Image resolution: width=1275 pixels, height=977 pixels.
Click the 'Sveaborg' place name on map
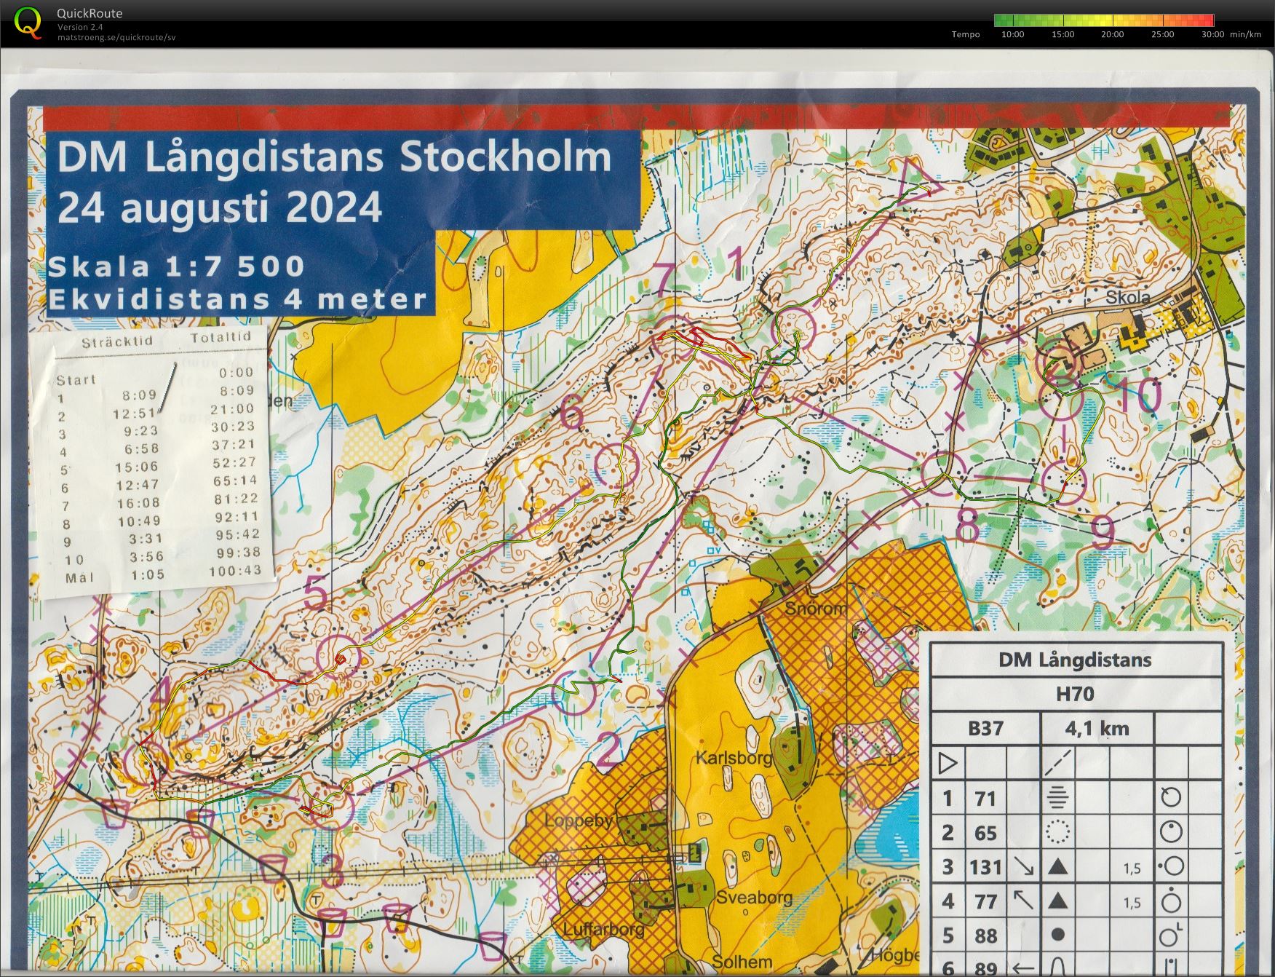coord(754,897)
